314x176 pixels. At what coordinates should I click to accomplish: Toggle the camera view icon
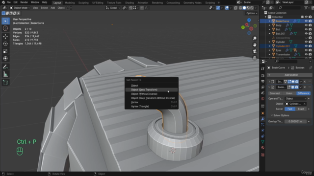[x=255, y=51]
